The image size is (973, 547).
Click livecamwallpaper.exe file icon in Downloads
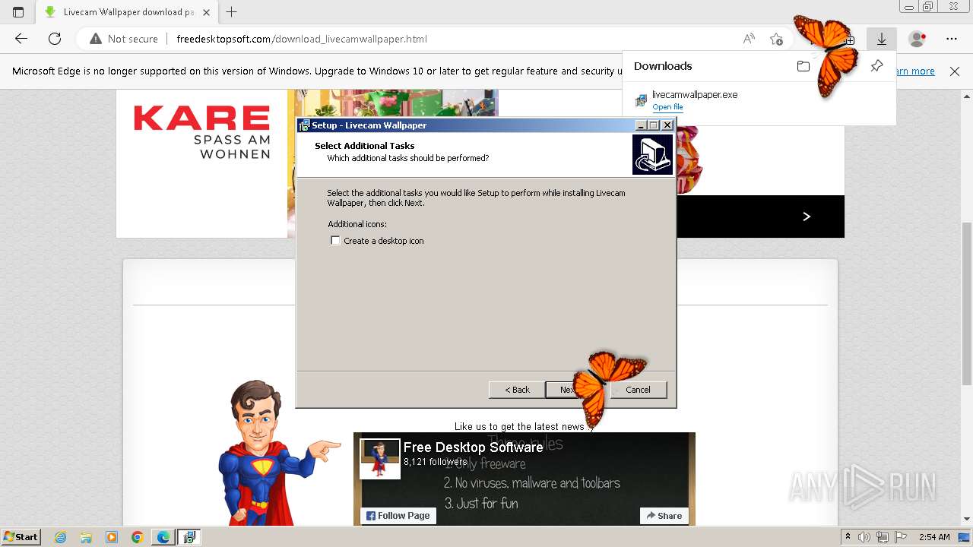(x=641, y=100)
